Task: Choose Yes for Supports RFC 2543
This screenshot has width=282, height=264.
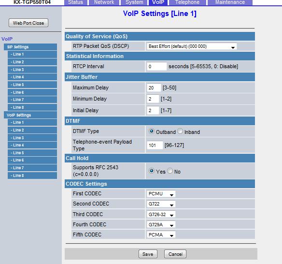Action: [x=152, y=171]
